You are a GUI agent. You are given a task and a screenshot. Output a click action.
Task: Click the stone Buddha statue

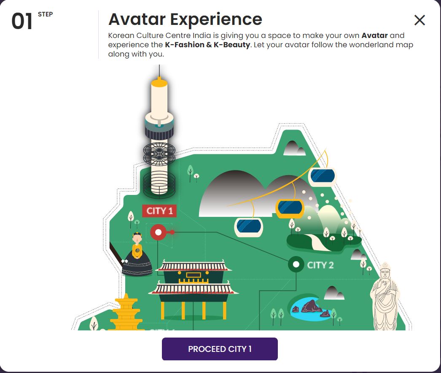(x=385, y=296)
